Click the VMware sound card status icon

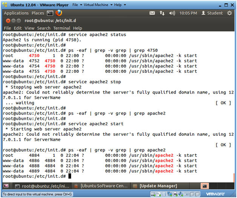pos(181,194)
